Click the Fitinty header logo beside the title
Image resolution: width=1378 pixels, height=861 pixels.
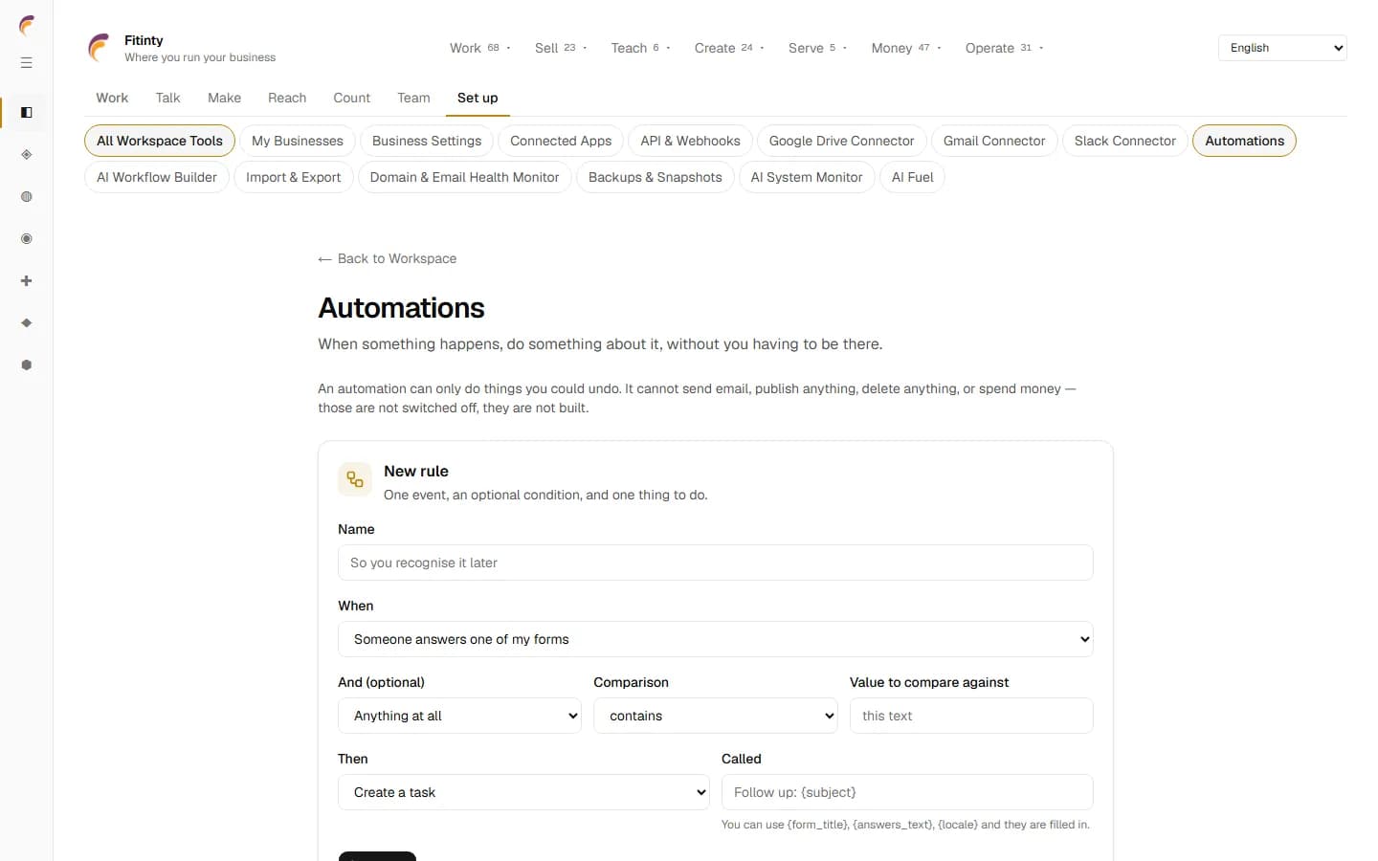pyautogui.click(x=100, y=48)
